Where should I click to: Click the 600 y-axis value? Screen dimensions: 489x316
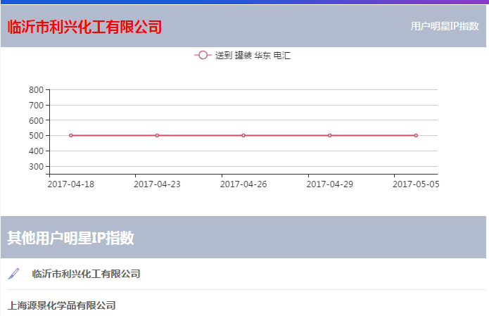click(36, 120)
